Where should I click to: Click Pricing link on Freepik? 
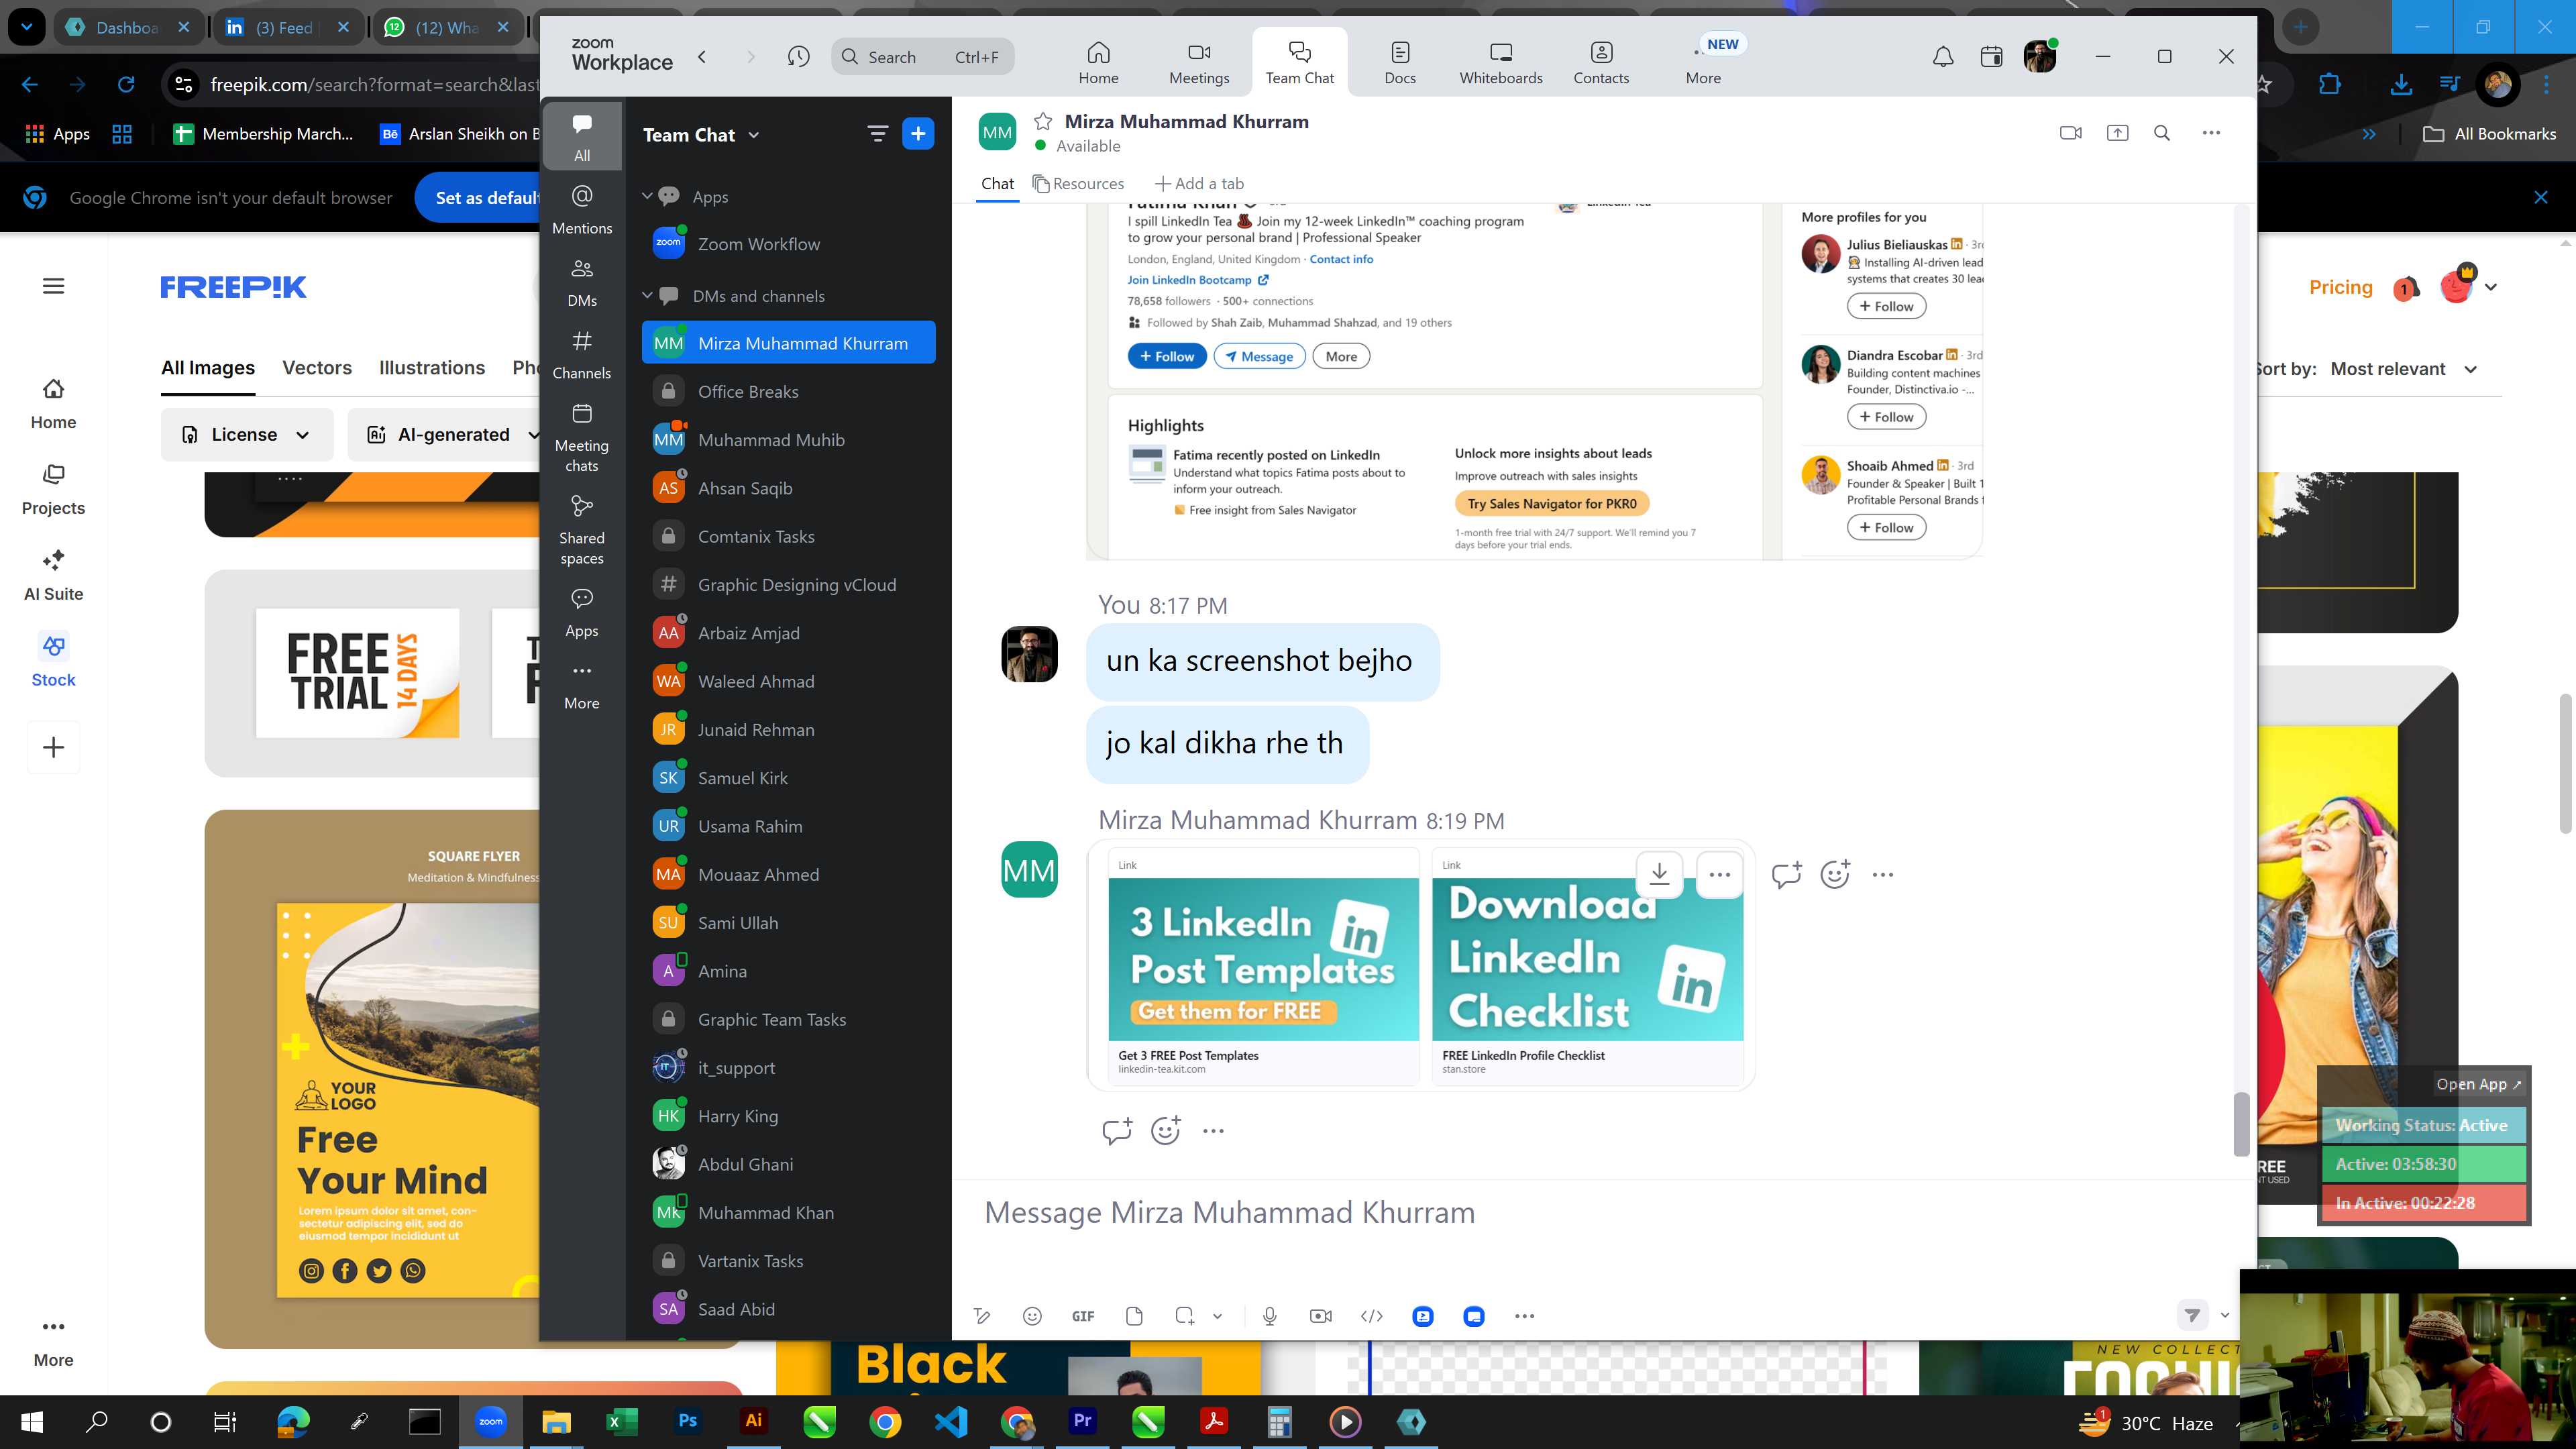tap(2340, 287)
